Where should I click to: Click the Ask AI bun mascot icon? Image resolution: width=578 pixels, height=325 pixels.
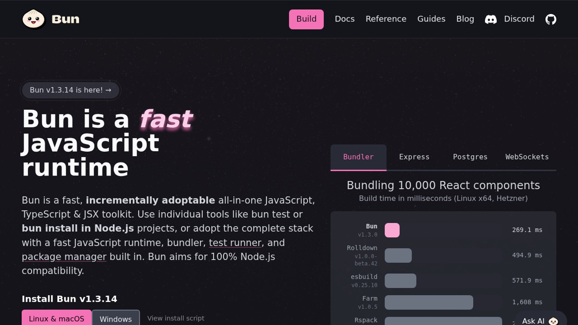click(553, 321)
